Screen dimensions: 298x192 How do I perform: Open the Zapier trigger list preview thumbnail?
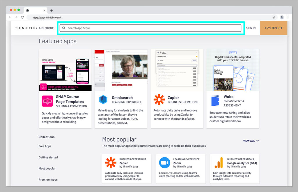pos(177,70)
